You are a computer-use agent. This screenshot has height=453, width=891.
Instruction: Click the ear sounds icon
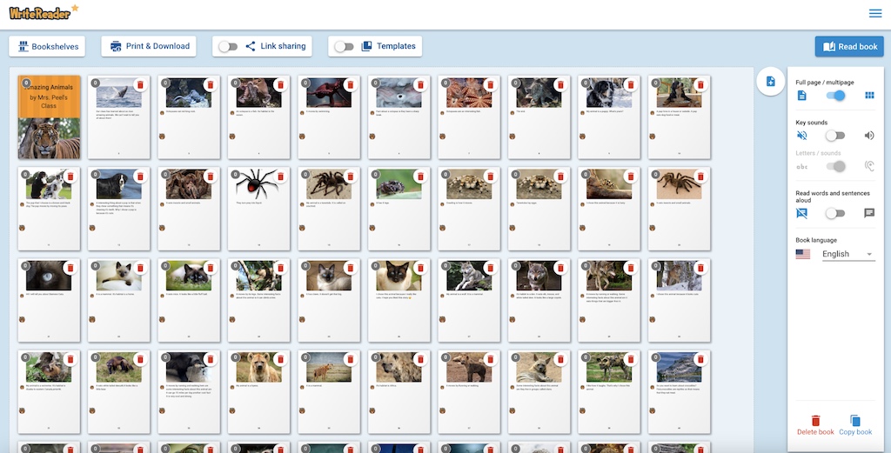[869, 166]
